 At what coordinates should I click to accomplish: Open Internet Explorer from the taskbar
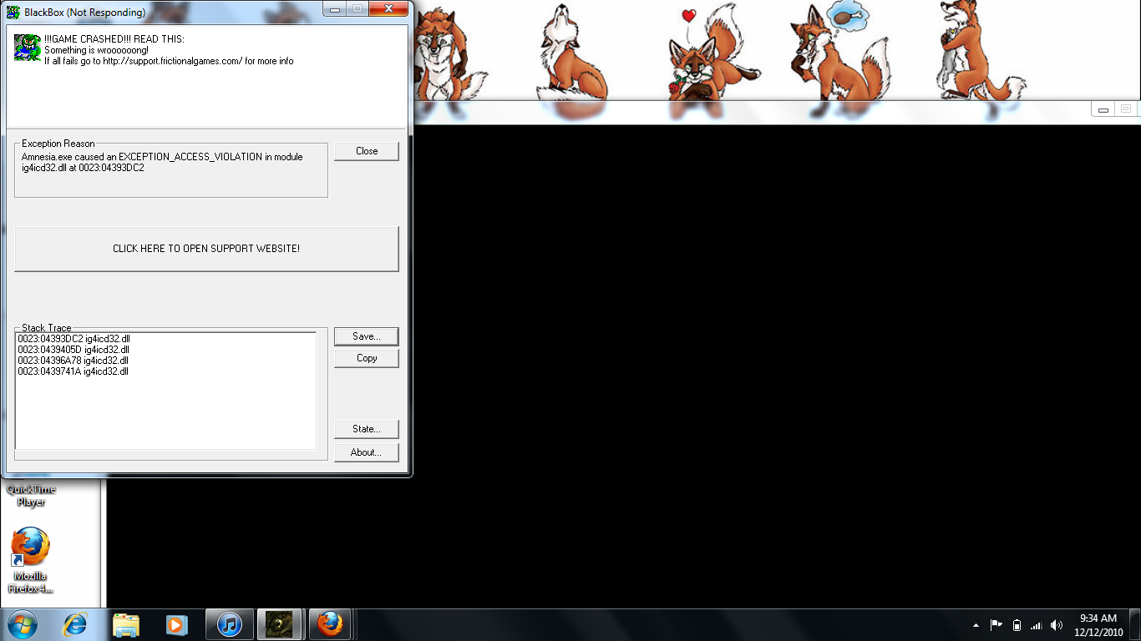click(x=75, y=623)
